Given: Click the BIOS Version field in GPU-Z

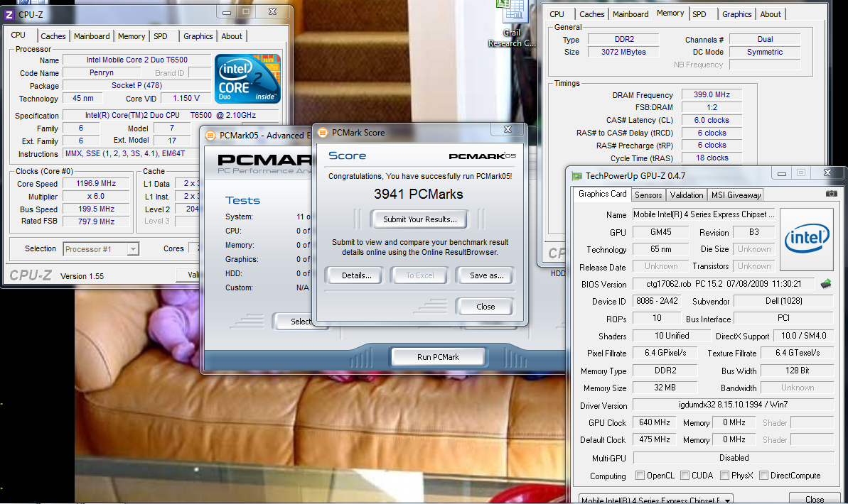Looking at the screenshot, I should [724, 284].
